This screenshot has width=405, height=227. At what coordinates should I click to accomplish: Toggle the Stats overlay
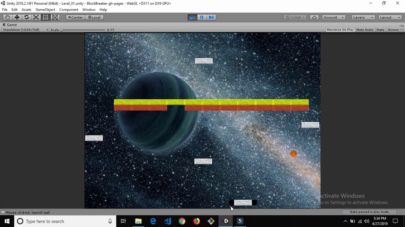tap(380, 30)
